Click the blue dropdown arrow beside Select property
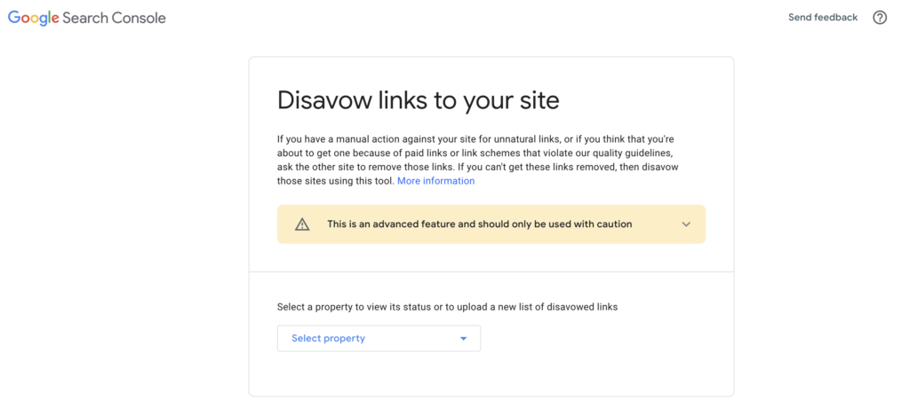 (463, 339)
